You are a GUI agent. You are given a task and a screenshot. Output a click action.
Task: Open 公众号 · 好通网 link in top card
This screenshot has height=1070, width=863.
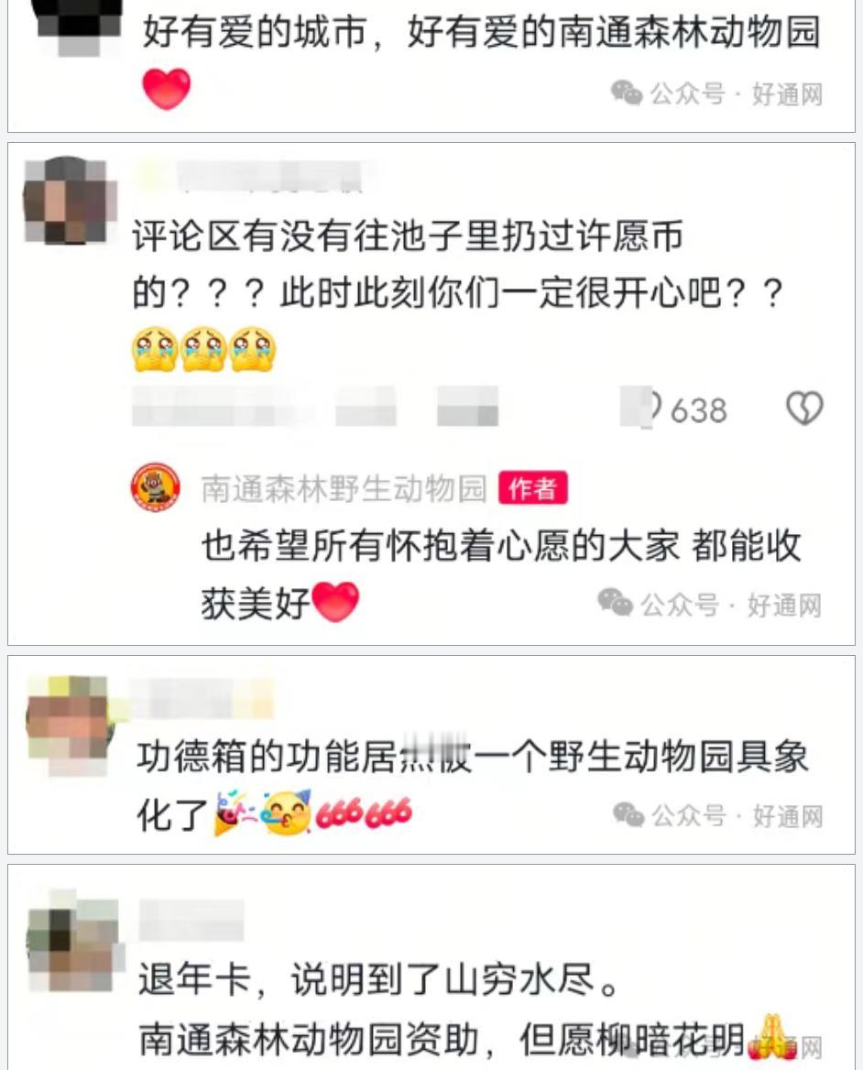[x=736, y=93]
